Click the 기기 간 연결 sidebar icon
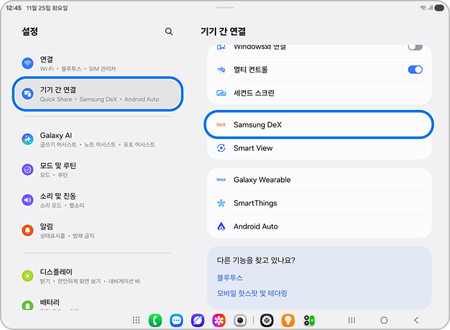450x330 pixels. [28, 94]
